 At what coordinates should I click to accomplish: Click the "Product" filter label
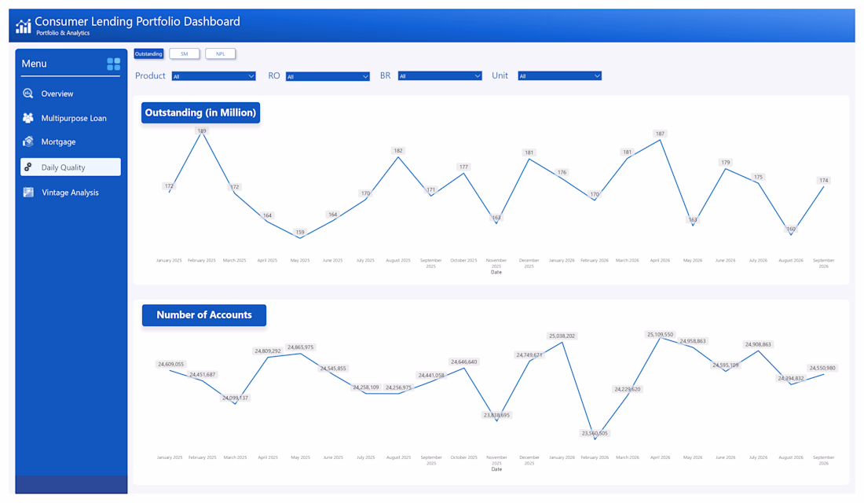[150, 75]
